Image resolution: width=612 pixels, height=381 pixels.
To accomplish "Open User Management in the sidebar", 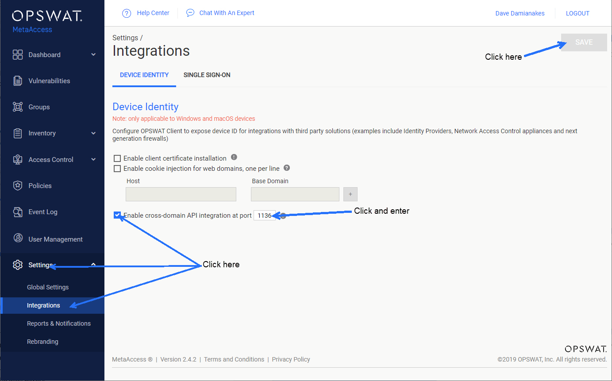I will click(x=55, y=239).
